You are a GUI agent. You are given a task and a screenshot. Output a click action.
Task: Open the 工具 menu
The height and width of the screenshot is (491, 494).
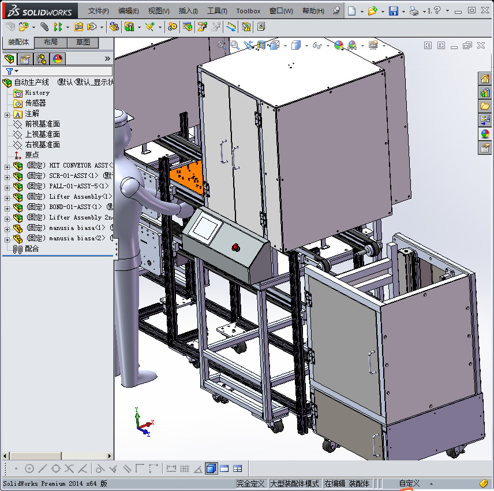[217, 11]
